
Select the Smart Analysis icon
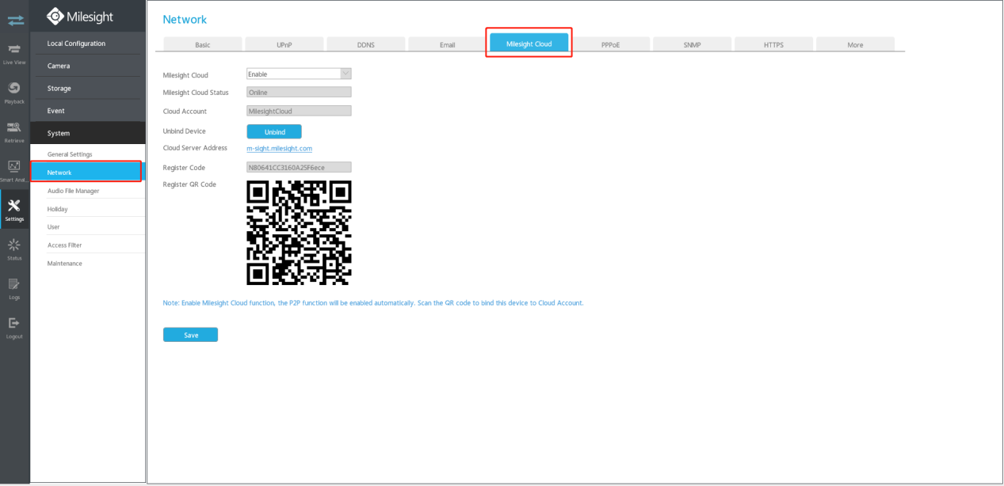tap(14, 170)
